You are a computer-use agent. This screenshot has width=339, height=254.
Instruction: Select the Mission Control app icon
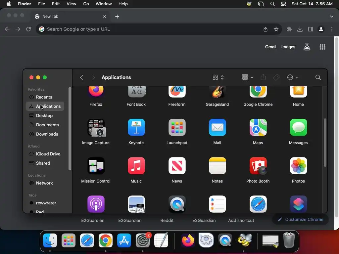[x=96, y=166]
